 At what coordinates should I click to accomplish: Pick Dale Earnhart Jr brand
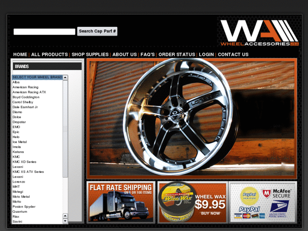tap(37, 107)
